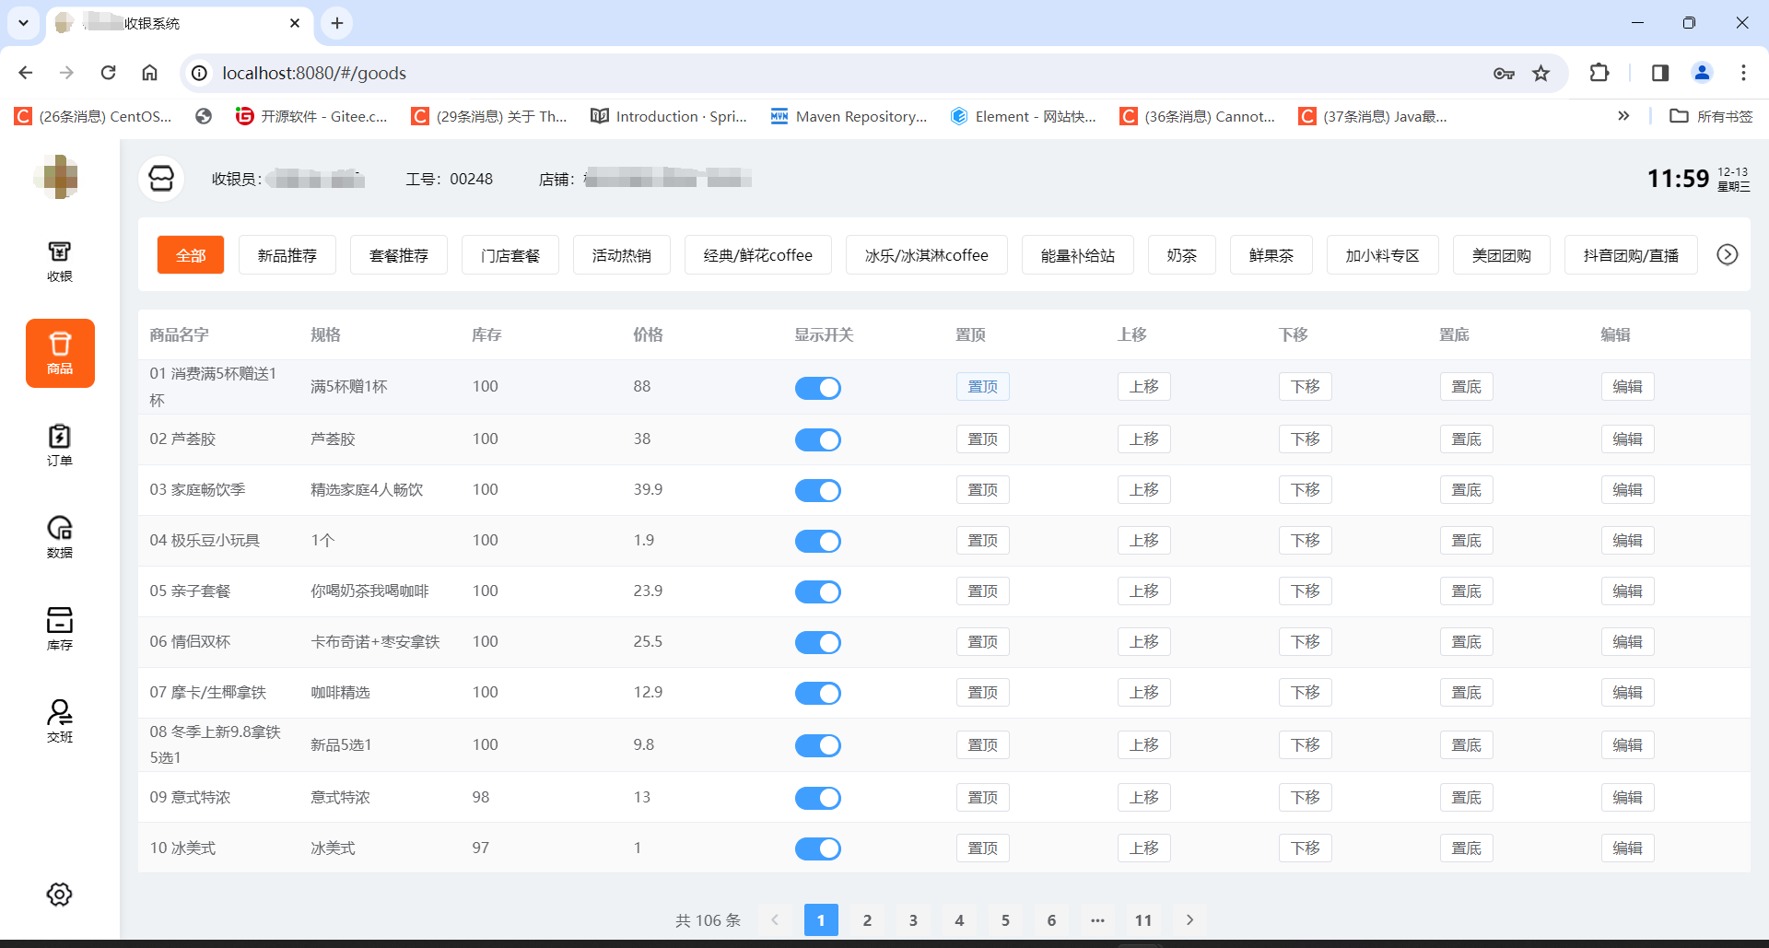
Task: Toggle display switch for 10 冰美式
Action: click(x=818, y=849)
